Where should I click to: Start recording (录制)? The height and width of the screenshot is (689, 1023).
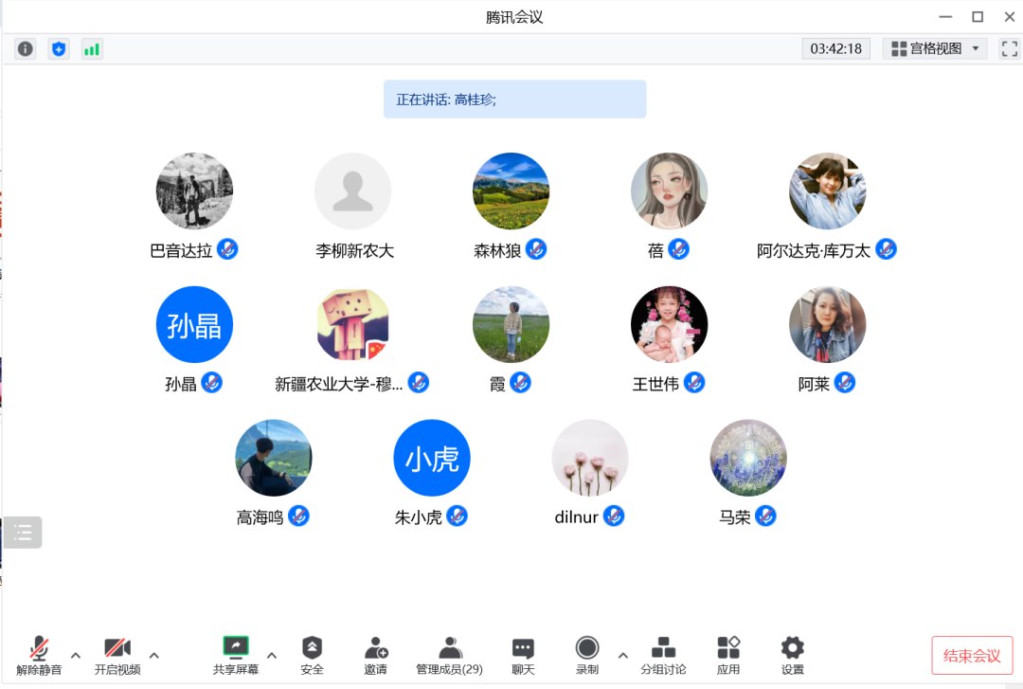click(587, 655)
